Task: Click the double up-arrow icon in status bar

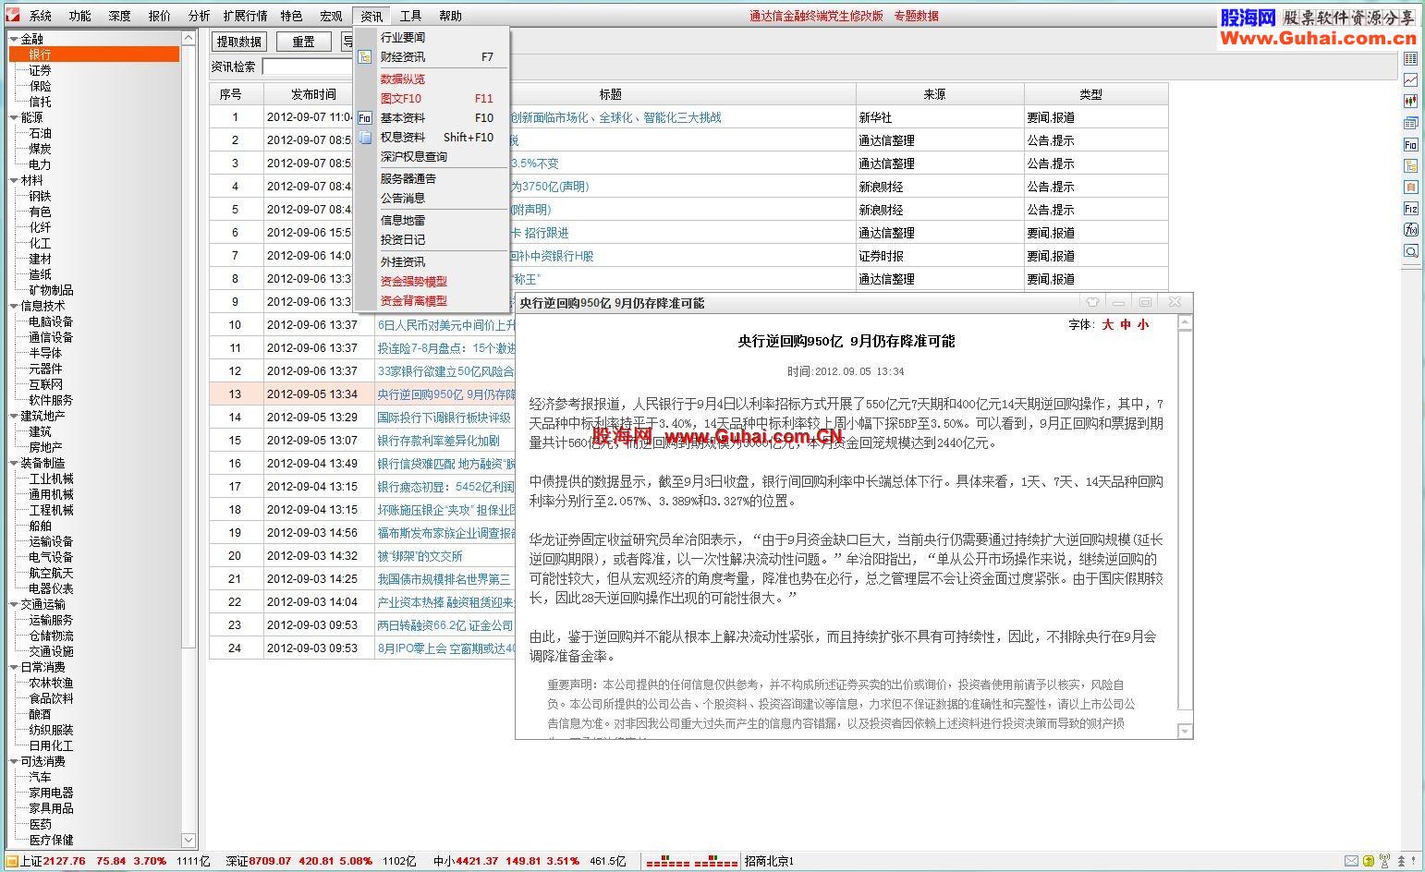Action: [1401, 861]
